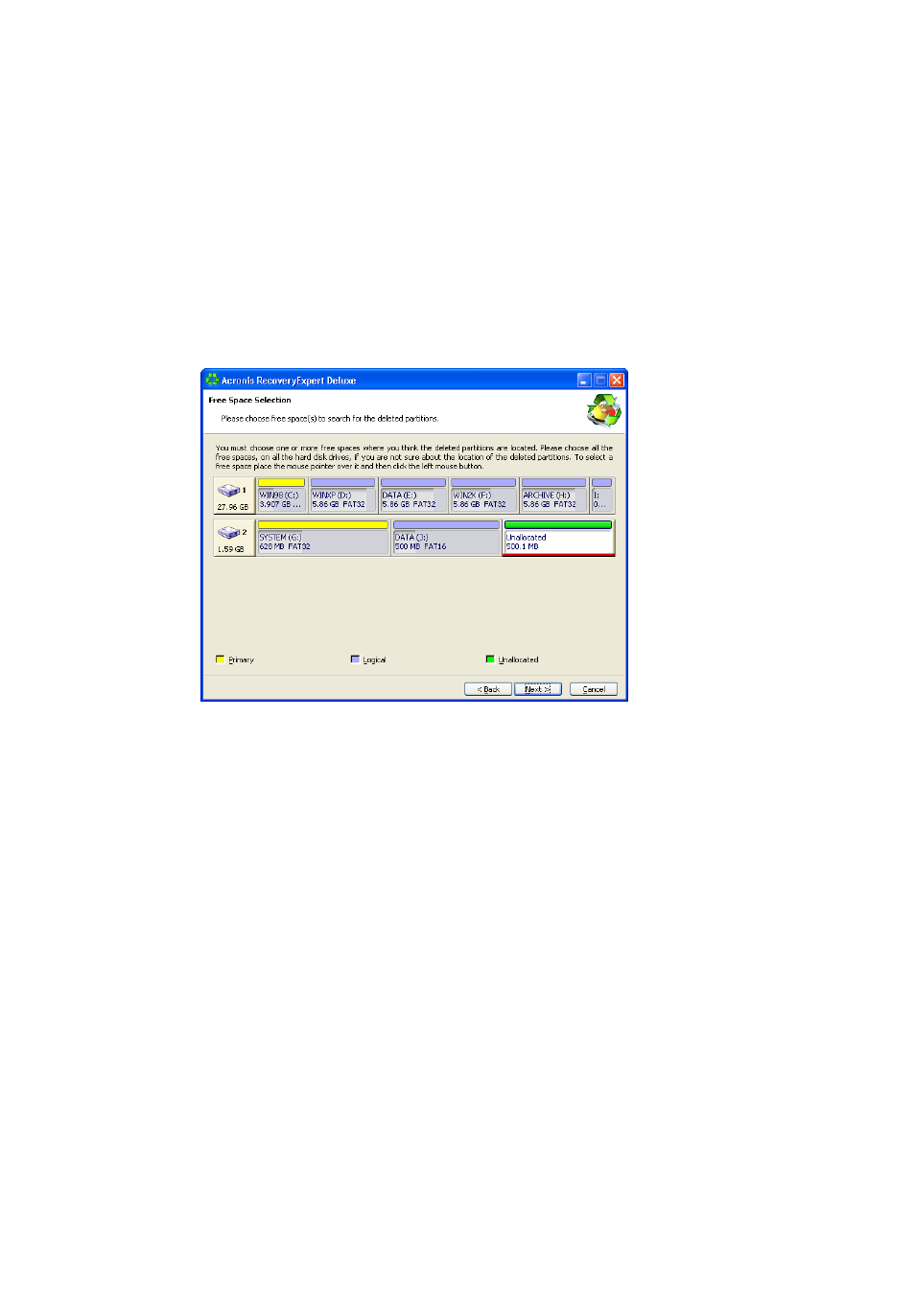
Task: Close the RecoveryExpert window
Action: click(617, 380)
